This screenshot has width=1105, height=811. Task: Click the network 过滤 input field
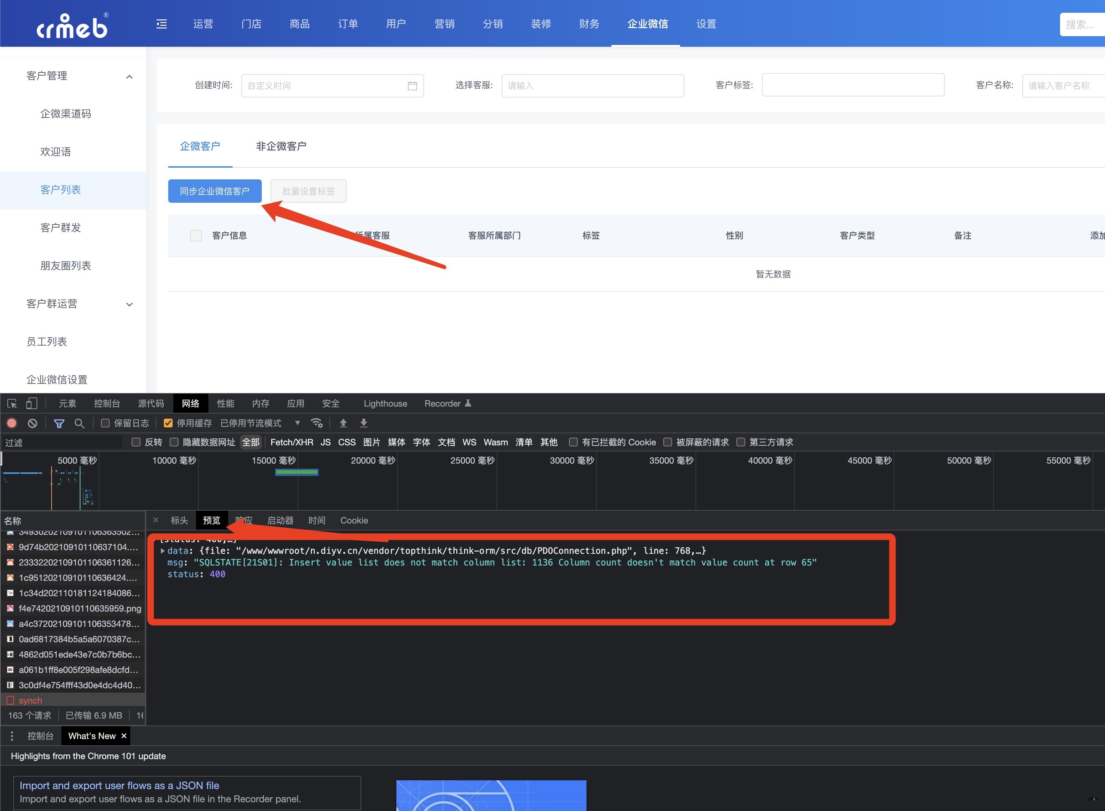coord(62,442)
